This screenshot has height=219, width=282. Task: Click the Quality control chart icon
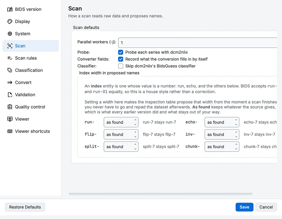(10, 107)
